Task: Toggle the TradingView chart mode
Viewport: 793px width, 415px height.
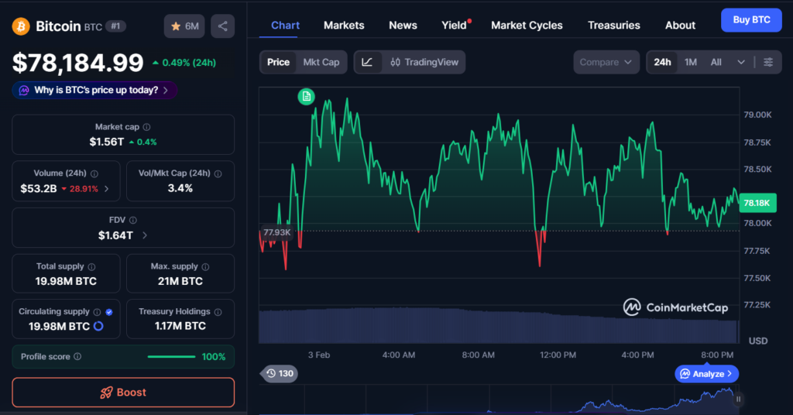Action: click(x=424, y=62)
